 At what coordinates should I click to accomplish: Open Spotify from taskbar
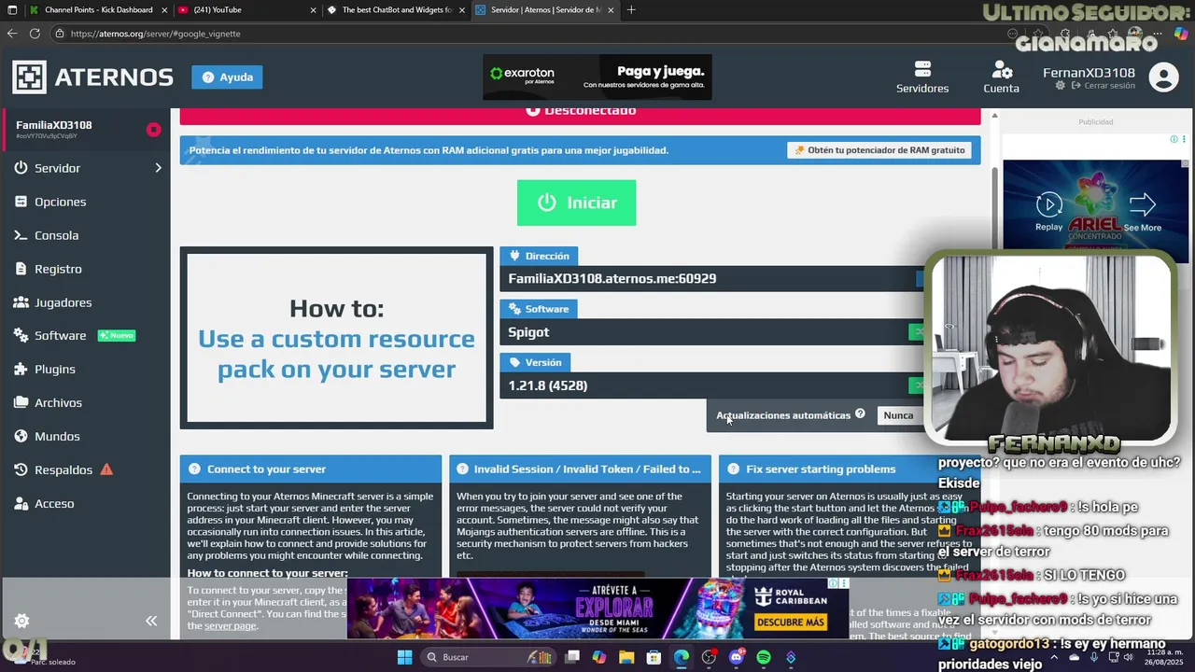(764, 657)
